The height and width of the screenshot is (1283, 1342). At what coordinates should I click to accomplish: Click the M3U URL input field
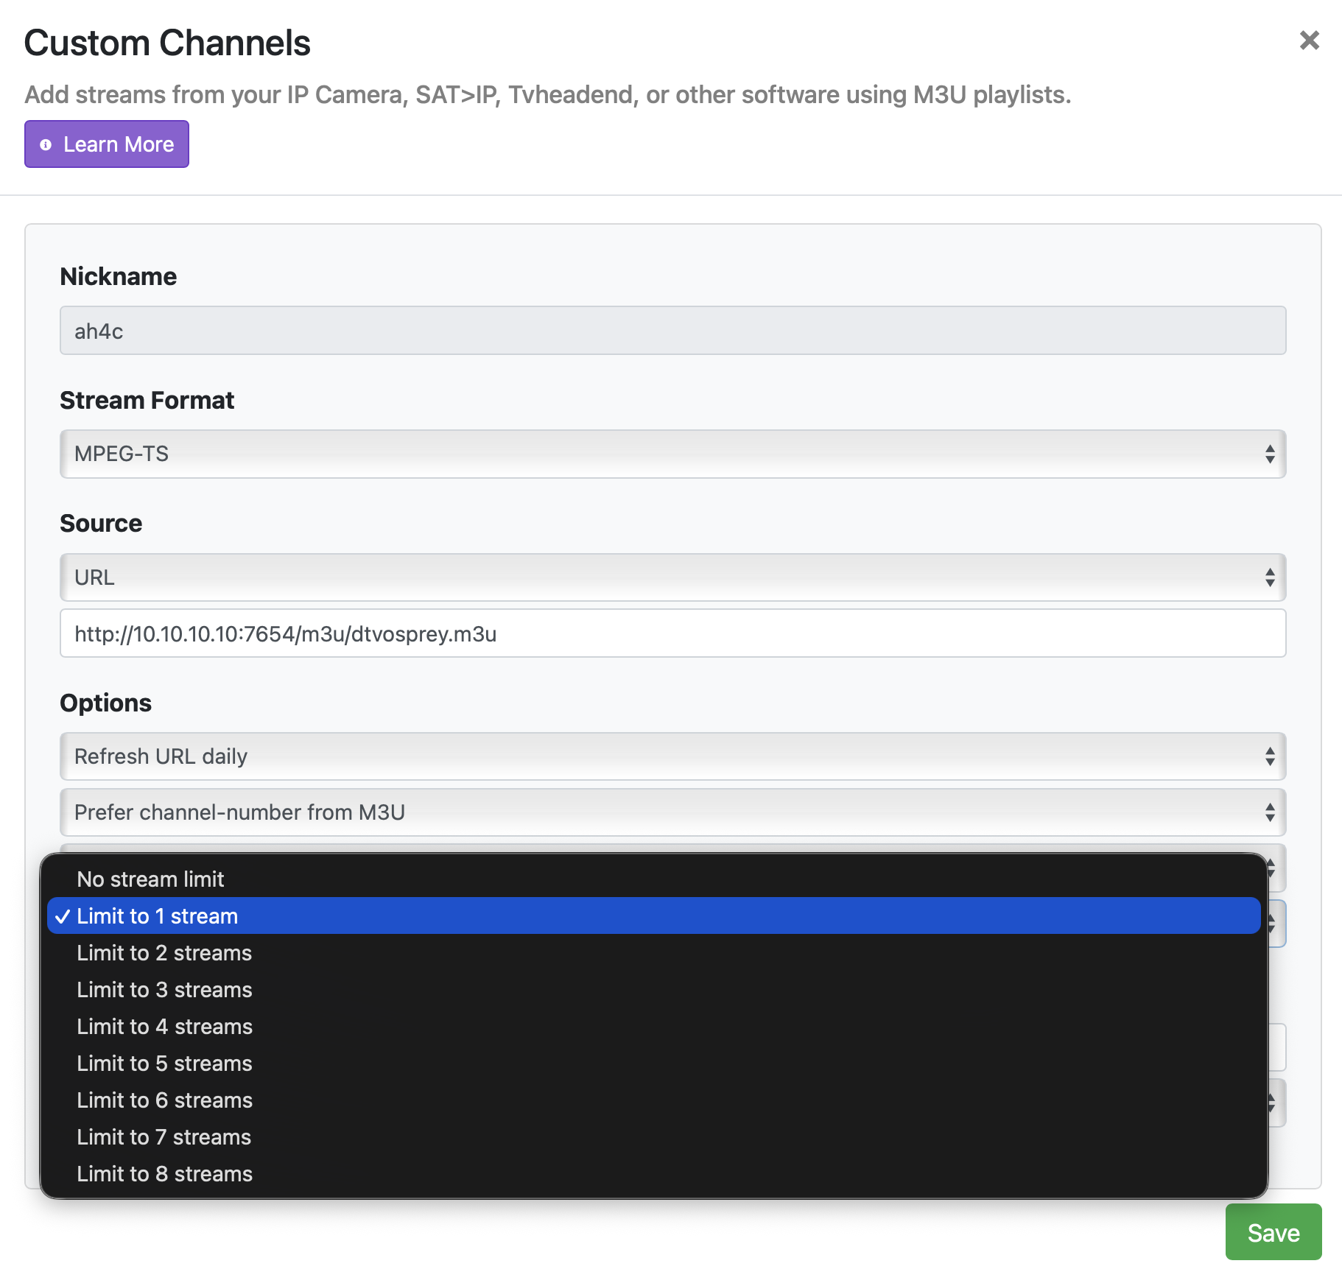[672, 633]
